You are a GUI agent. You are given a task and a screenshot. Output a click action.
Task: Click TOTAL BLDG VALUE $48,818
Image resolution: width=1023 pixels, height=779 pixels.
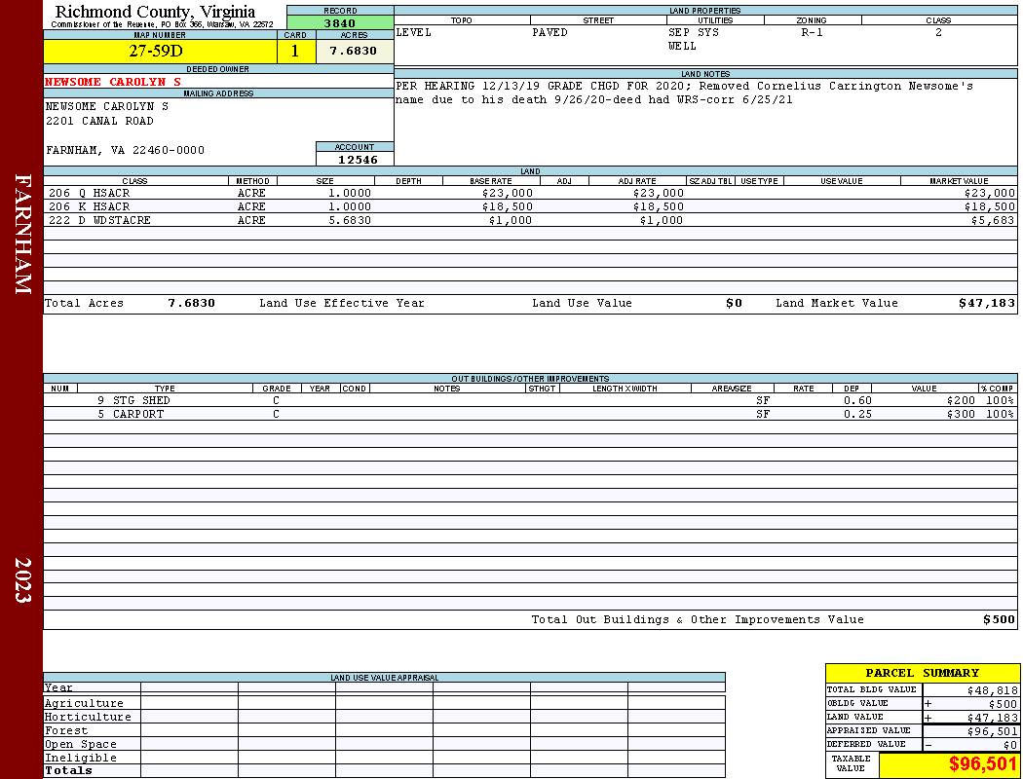coord(993,690)
